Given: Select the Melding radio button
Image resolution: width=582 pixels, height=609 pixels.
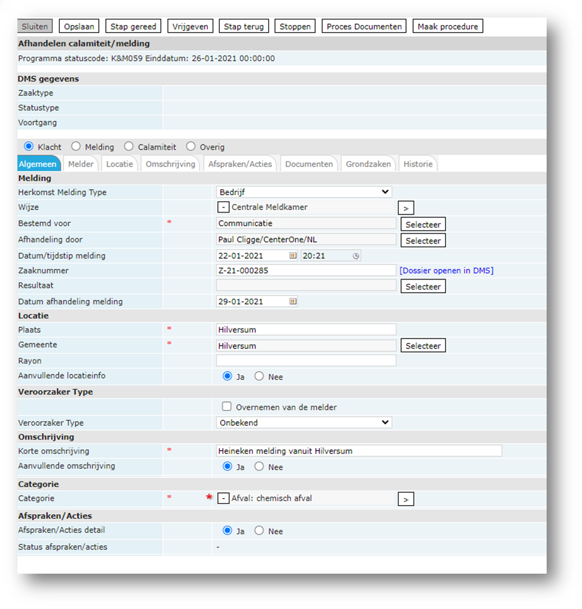Looking at the screenshot, I should coord(76,147).
